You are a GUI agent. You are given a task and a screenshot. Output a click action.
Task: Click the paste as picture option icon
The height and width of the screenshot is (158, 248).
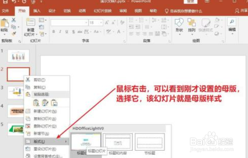(54, 103)
